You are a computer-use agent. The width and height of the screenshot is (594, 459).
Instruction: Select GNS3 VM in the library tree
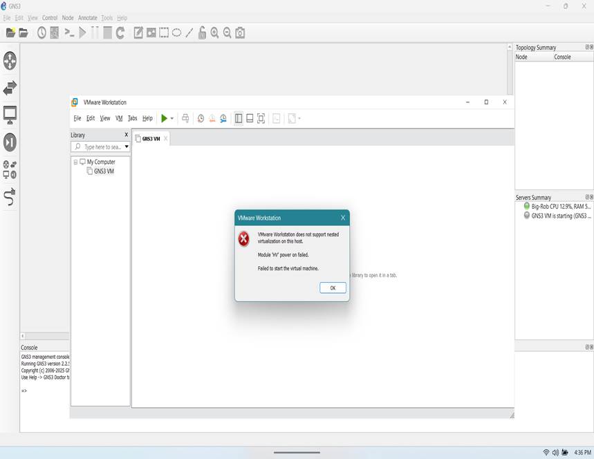(x=104, y=171)
